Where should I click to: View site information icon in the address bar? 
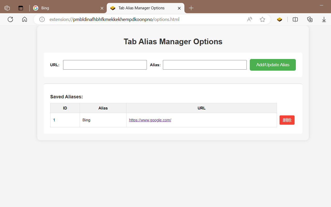point(42,19)
